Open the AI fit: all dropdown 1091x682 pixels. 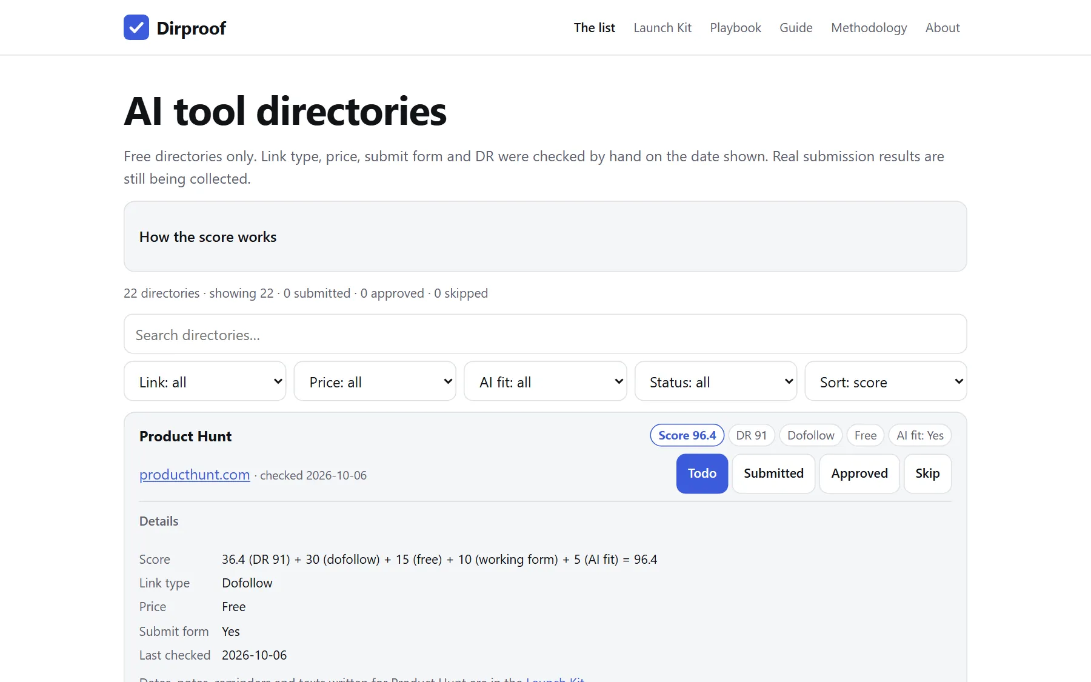pyautogui.click(x=545, y=381)
